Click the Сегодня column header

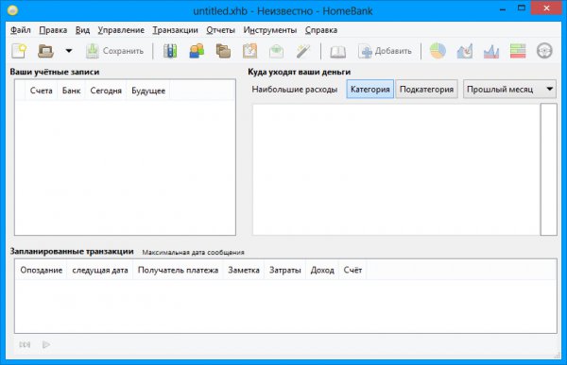tap(106, 91)
